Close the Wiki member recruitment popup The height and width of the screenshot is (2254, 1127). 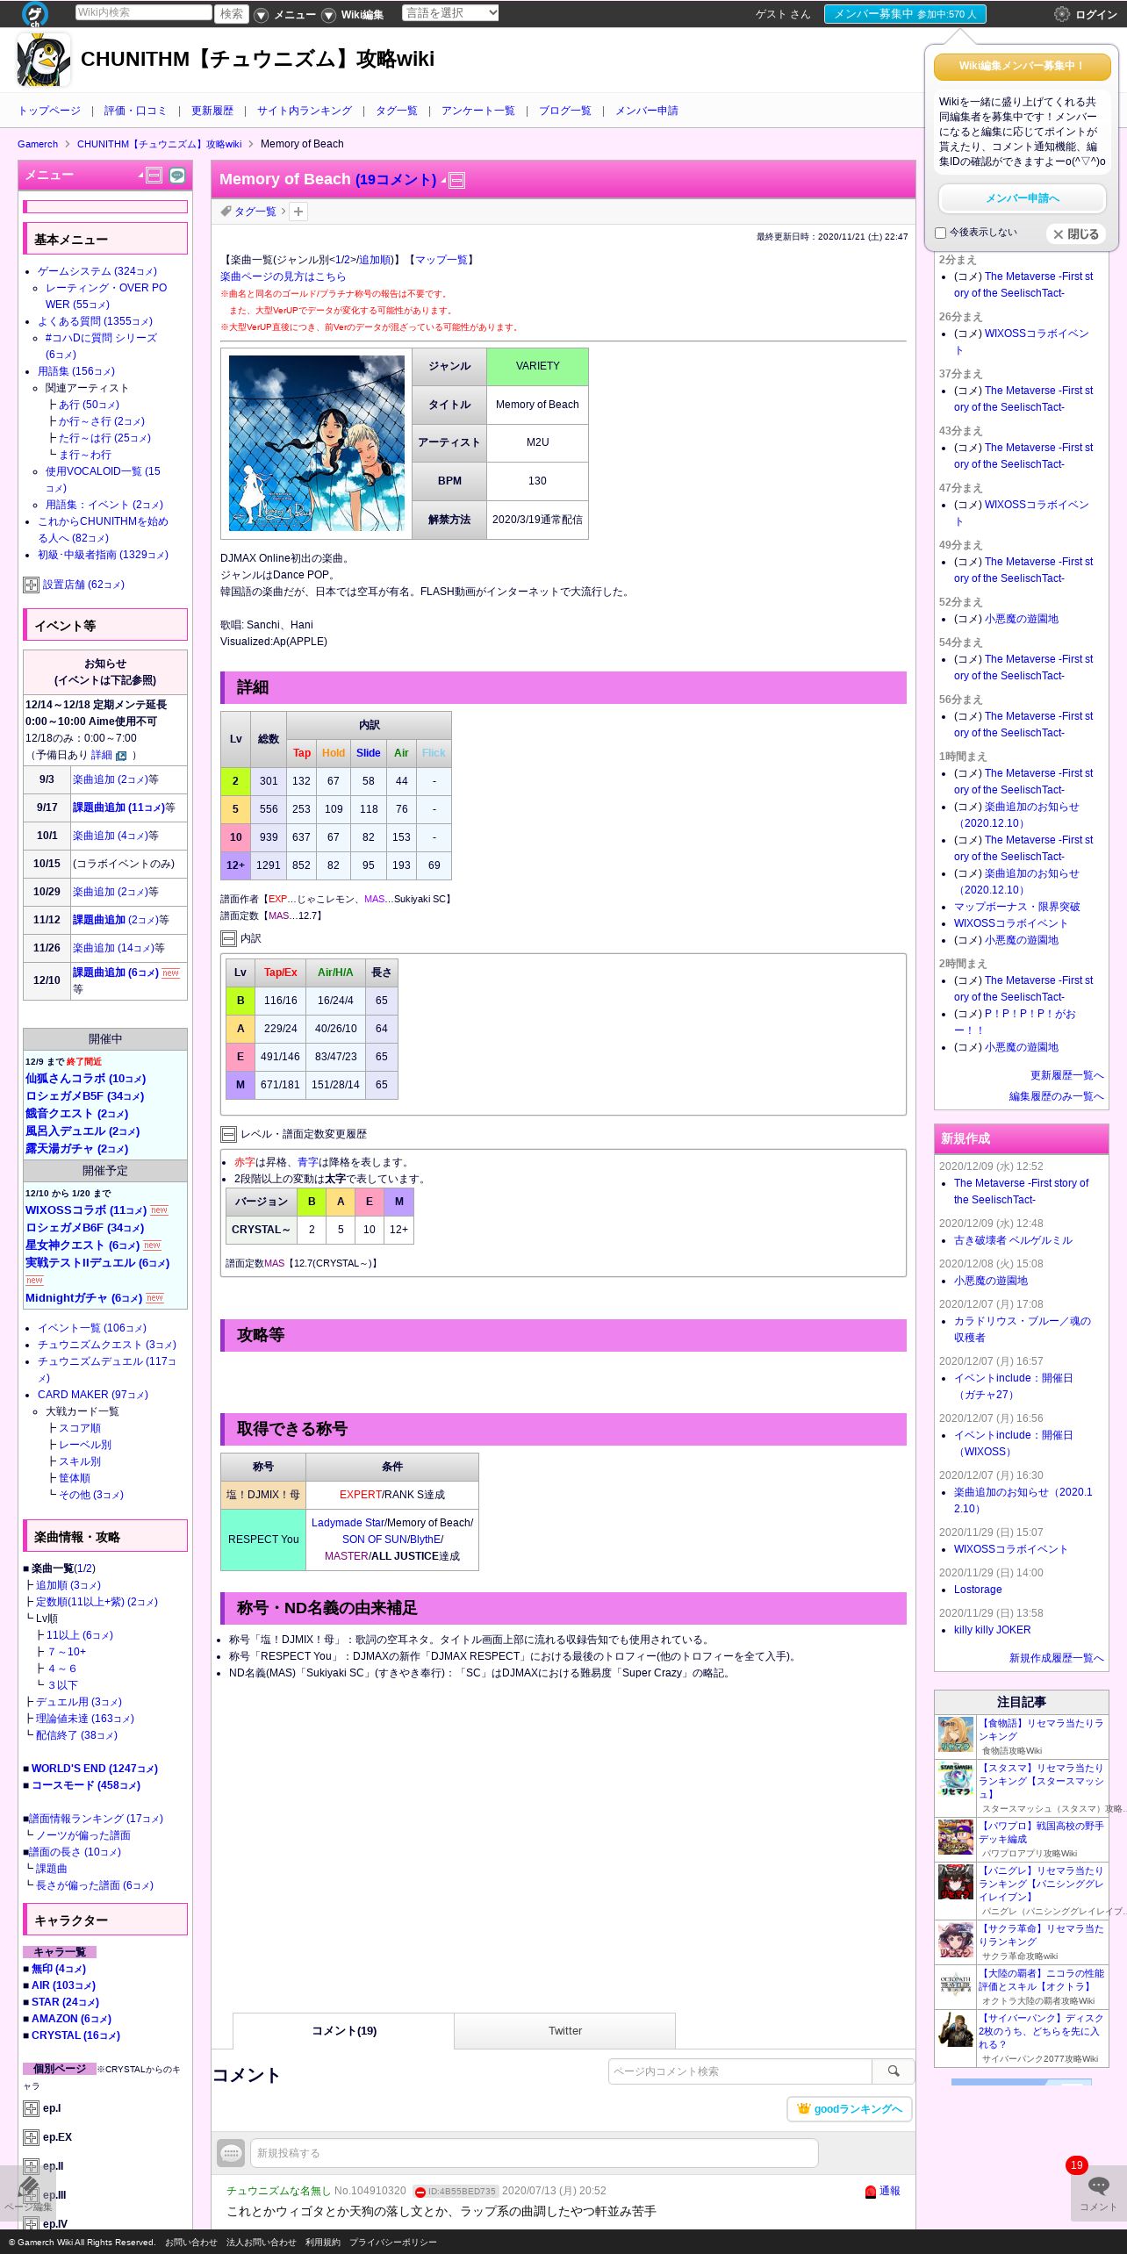(1076, 234)
